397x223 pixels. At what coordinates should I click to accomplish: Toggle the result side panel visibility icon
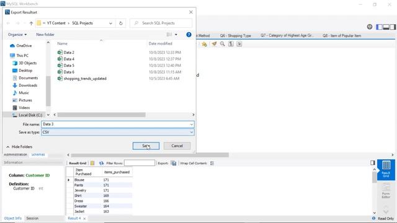click(372, 163)
